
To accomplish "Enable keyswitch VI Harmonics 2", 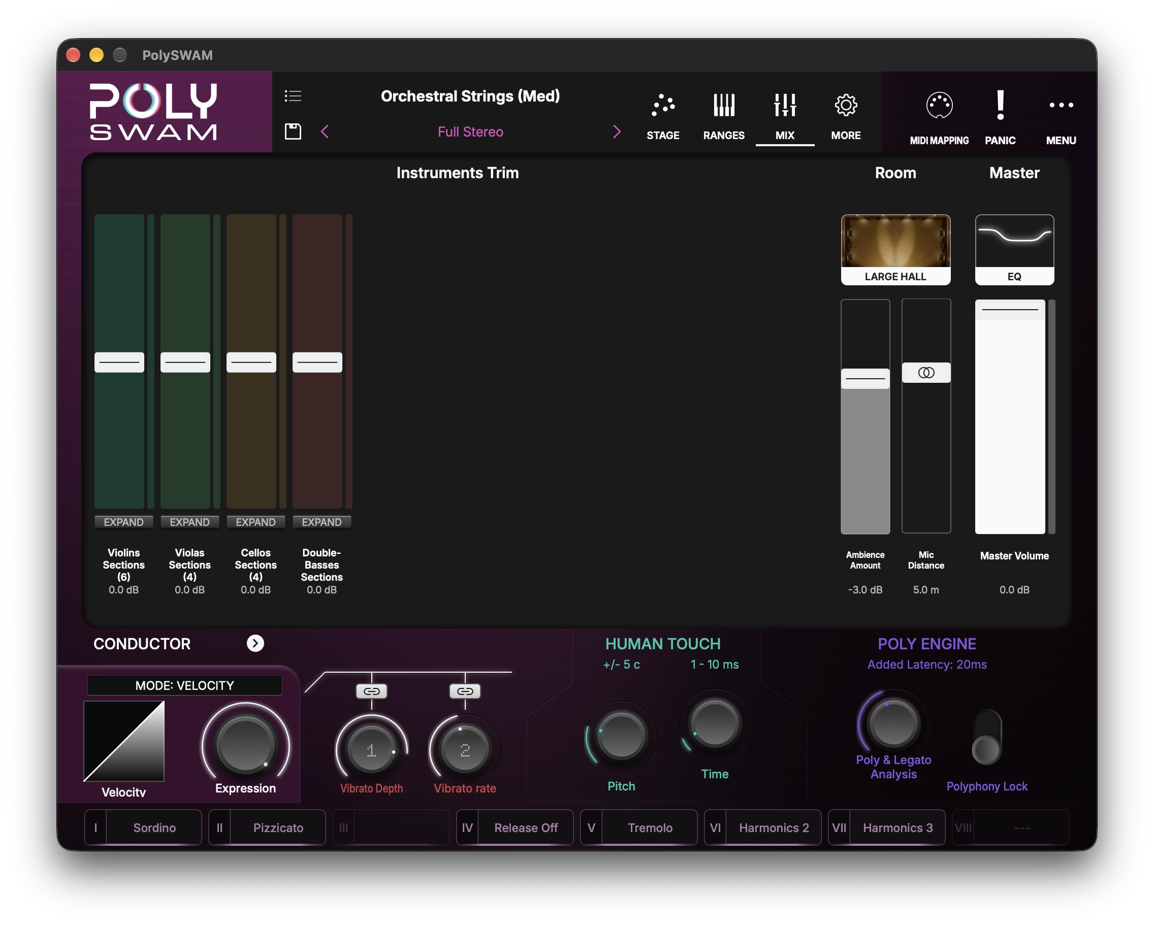I will tap(762, 828).
